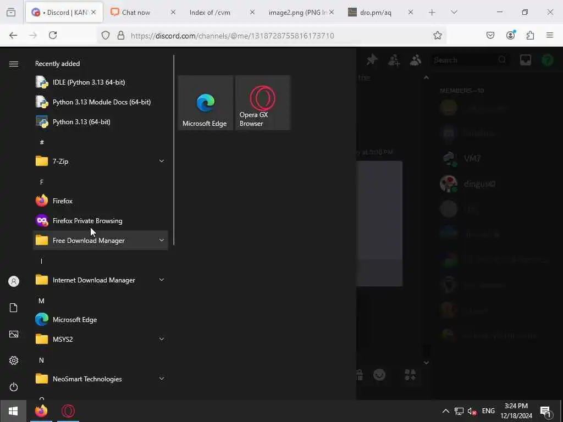The image size is (563, 422).
Task: Switch to the dro.pm/aq tab
Action: click(x=375, y=13)
